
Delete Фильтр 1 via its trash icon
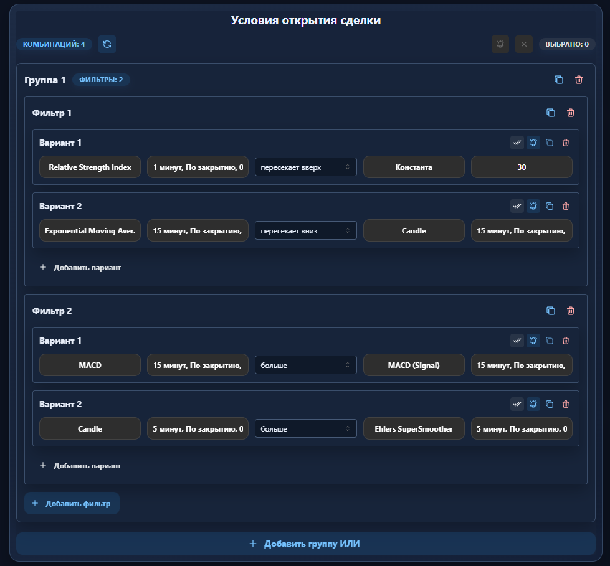pyautogui.click(x=571, y=113)
